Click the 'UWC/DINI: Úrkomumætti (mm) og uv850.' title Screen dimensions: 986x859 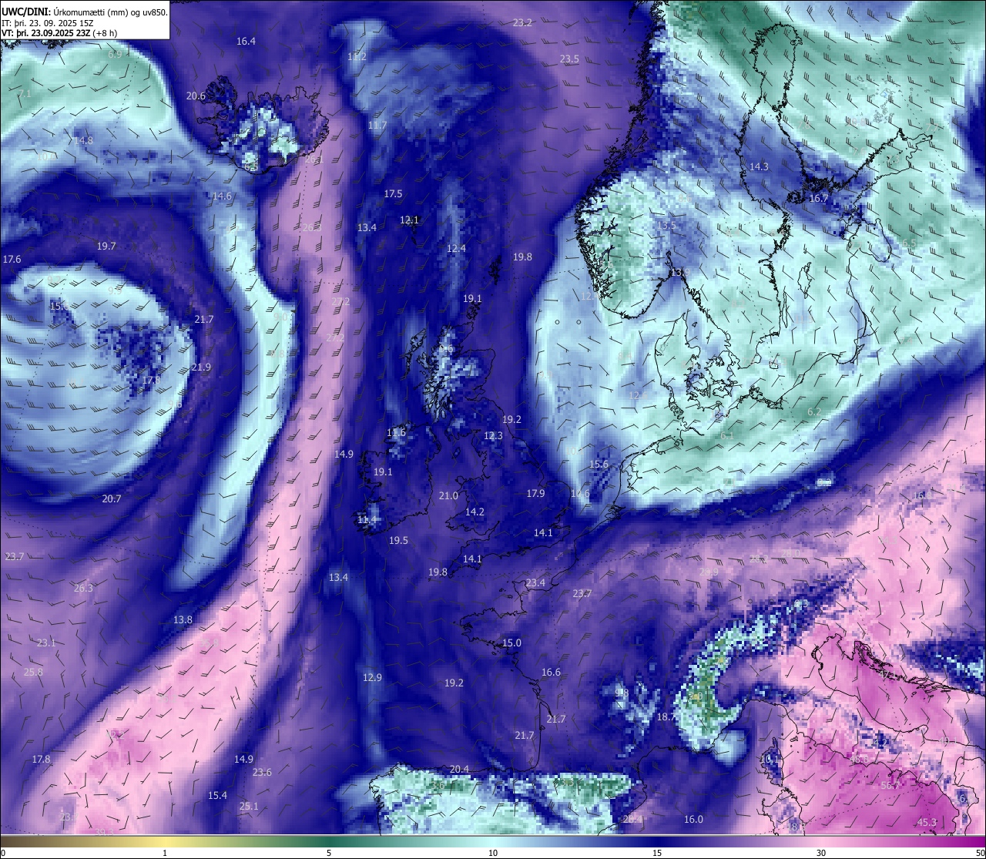84,12
